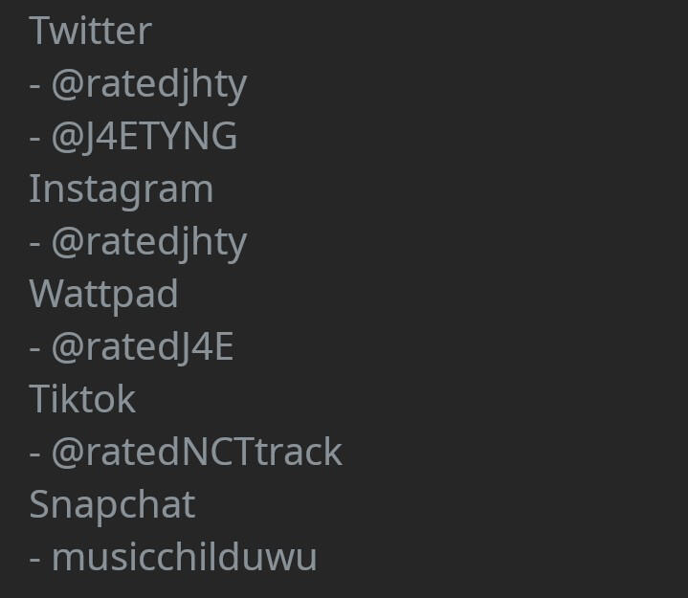
Task: Open the @ratedNCTtrack Tiktok handle
Action: (197, 452)
